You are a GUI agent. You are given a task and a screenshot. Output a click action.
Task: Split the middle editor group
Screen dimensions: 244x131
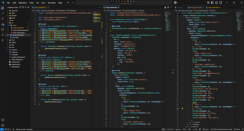tap(168, 7)
